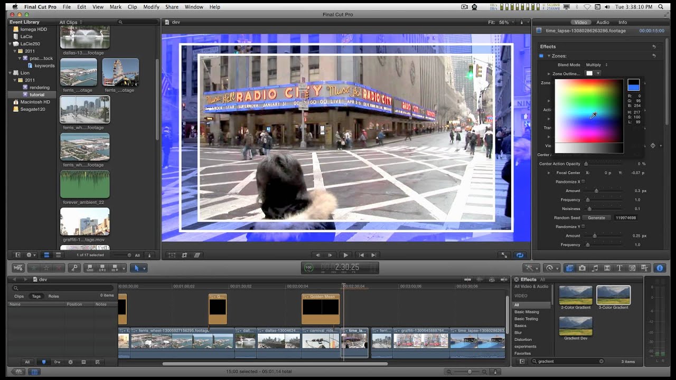Screen dimensions: 676x380
Task: Mark the clip as favorite with green star
Action: 34,268
